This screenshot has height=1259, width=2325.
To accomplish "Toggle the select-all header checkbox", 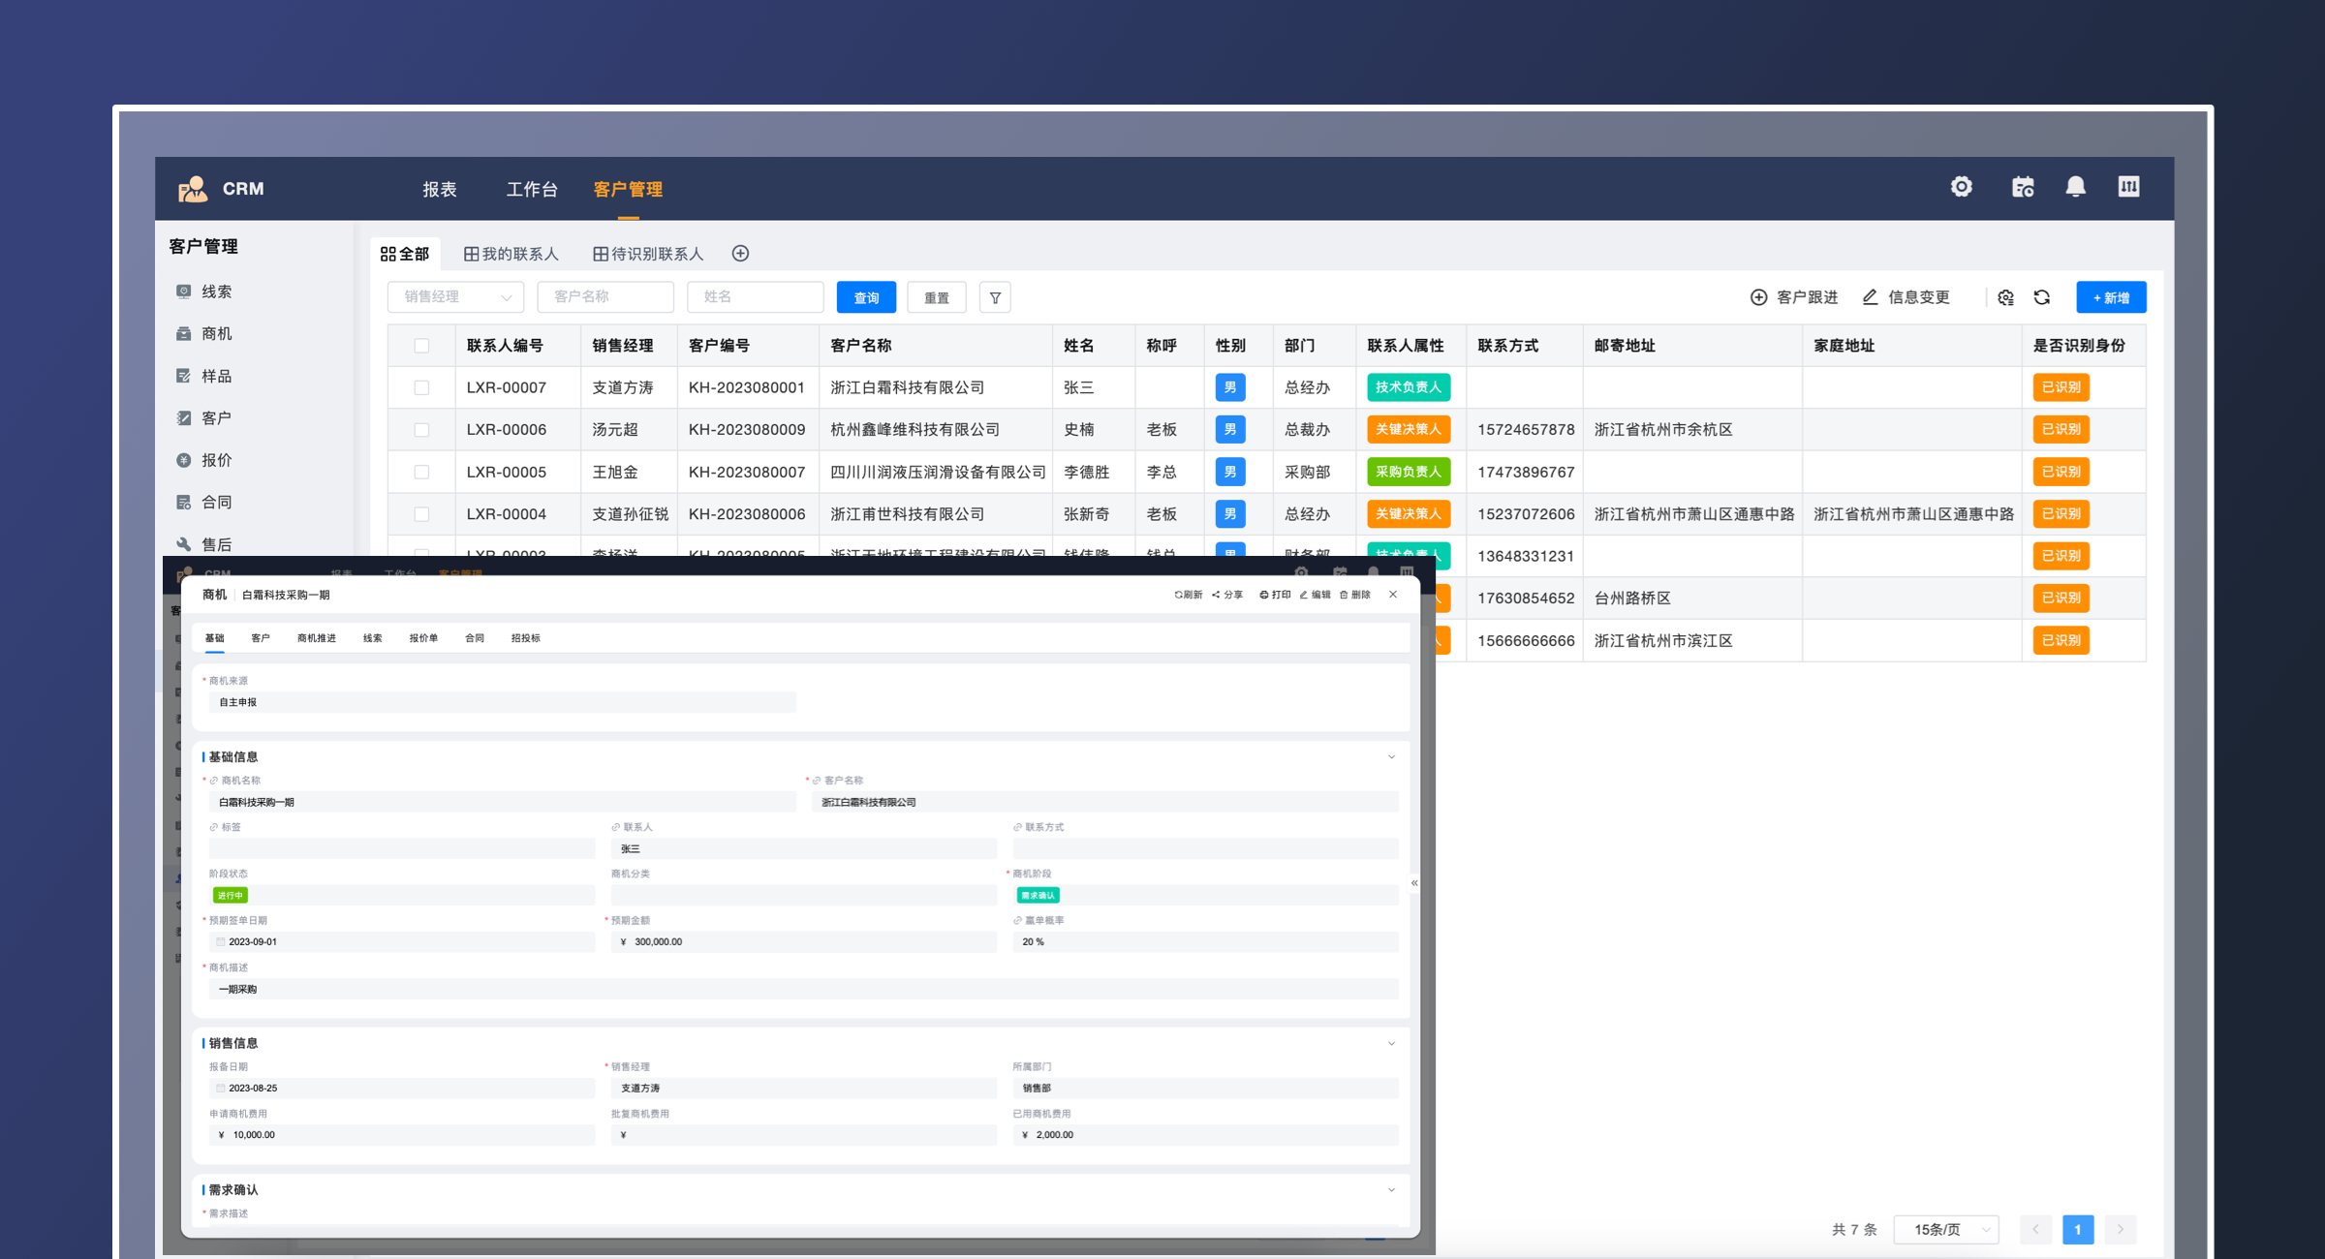I will tap(421, 346).
